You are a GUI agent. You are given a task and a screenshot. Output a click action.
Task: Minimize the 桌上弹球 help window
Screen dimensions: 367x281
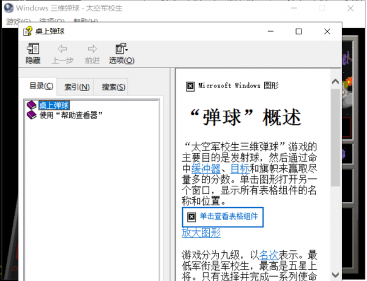click(x=270, y=31)
